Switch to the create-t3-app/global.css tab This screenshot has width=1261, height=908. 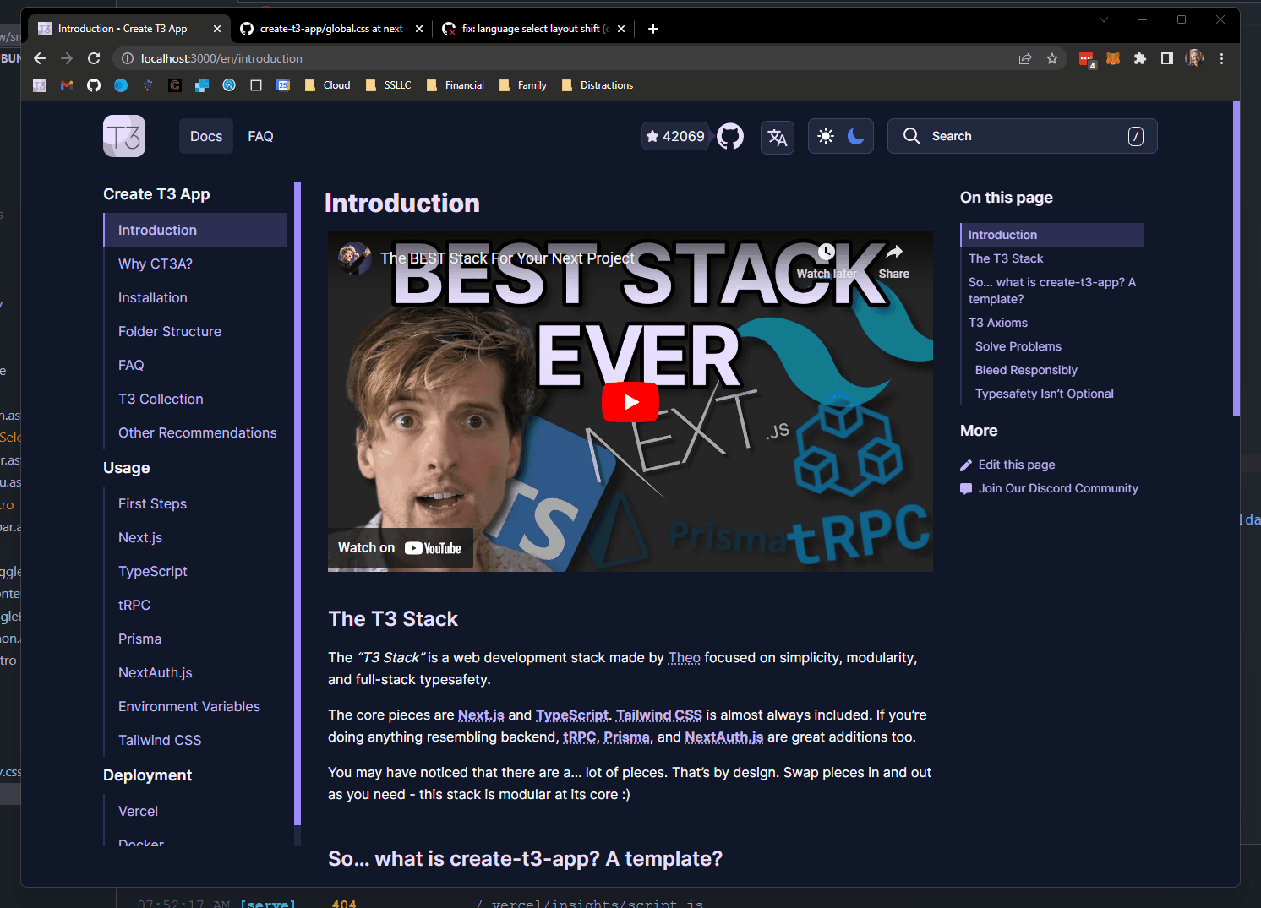(x=331, y=29)
